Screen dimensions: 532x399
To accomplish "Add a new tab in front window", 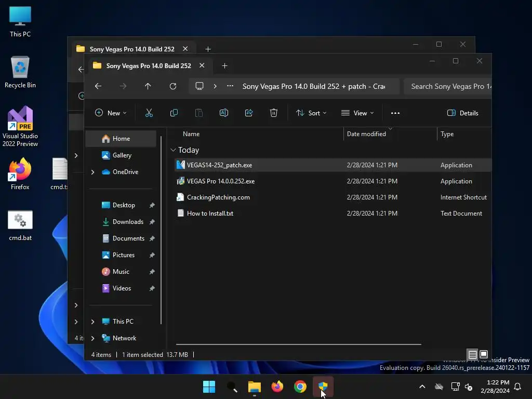I will pos(224,66).
